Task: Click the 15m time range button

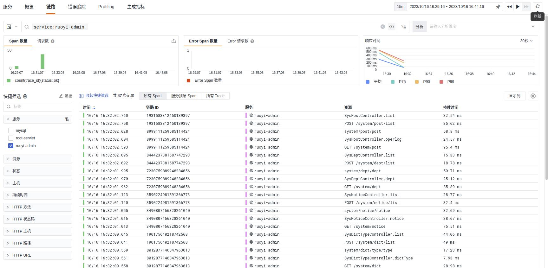Action: click(x=401, y=7)
